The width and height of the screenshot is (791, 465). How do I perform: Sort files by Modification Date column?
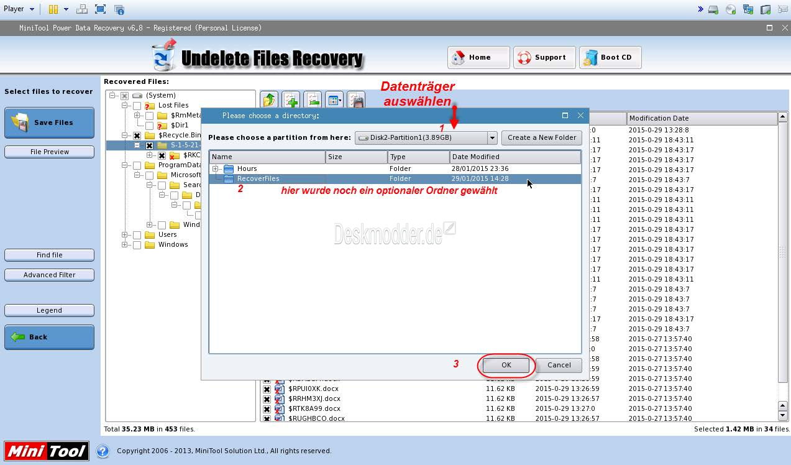point(702,118)
